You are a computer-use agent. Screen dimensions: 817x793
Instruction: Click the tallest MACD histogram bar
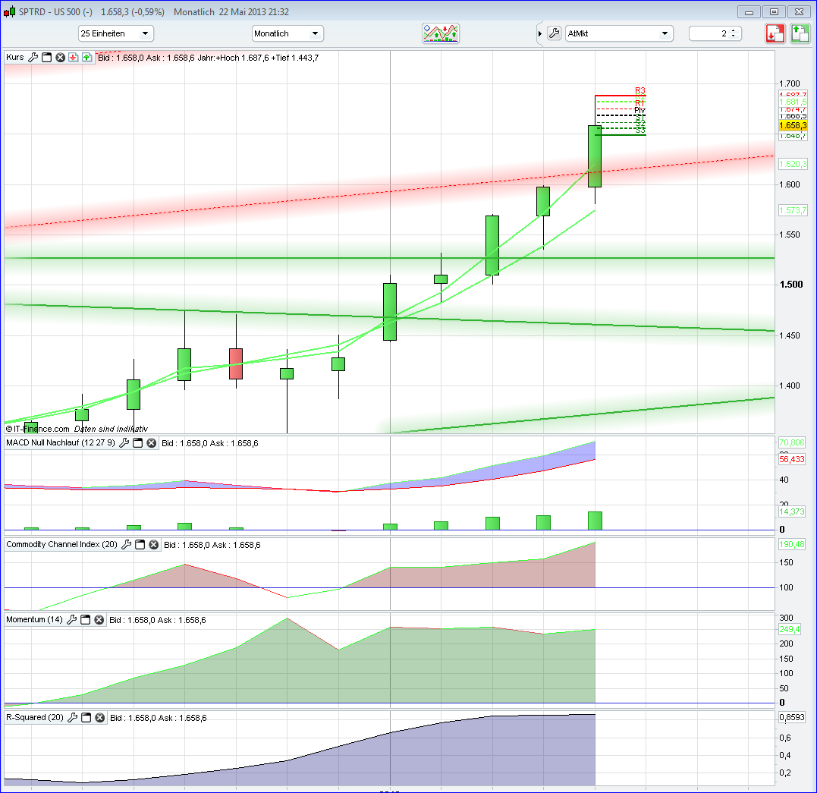point(595,521)
